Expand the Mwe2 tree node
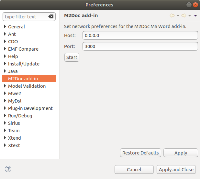 pyautogui.click(x=5, y=93)
